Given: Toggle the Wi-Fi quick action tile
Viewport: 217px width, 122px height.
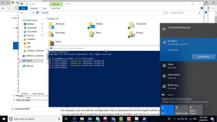Looking at the screenshot, I should tap(167, 110).
